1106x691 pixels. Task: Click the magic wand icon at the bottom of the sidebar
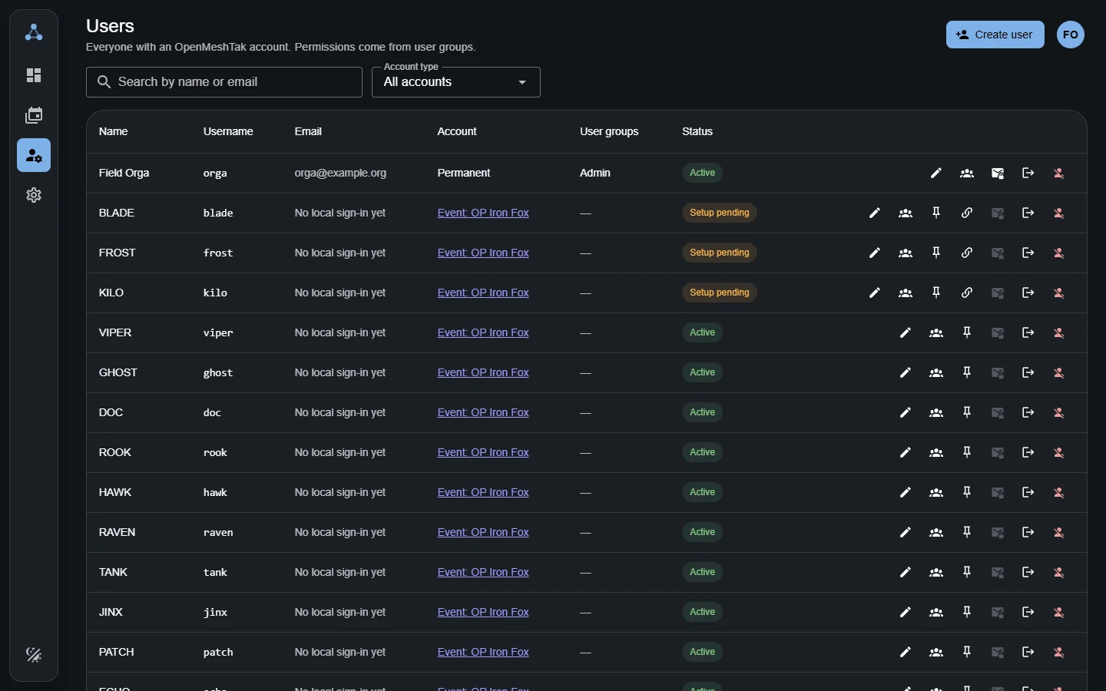pos(34,655)
